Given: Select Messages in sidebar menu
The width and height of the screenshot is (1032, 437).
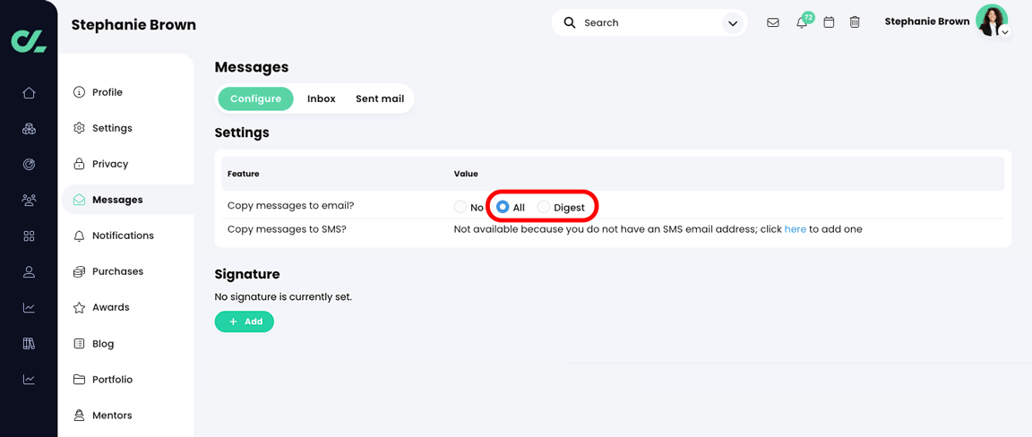Looking at the screenshot, I should [128, 200].
